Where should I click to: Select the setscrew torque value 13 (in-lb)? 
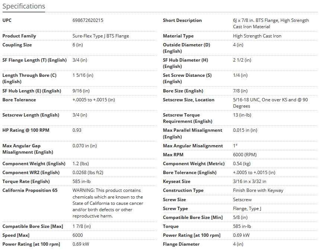point(242,115)
